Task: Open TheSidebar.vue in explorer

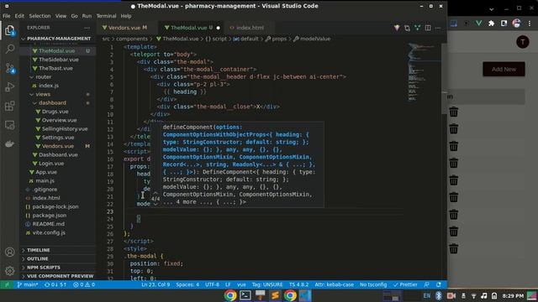Action: (59, 60)
